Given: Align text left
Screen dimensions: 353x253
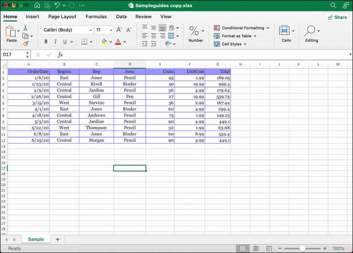Looking at the screenshot, I should click(x=145, y=36).
